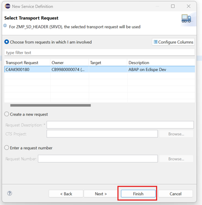Select 'Create a new request' option
Screen dimensions: 202x205
click(x=7, y=114)
